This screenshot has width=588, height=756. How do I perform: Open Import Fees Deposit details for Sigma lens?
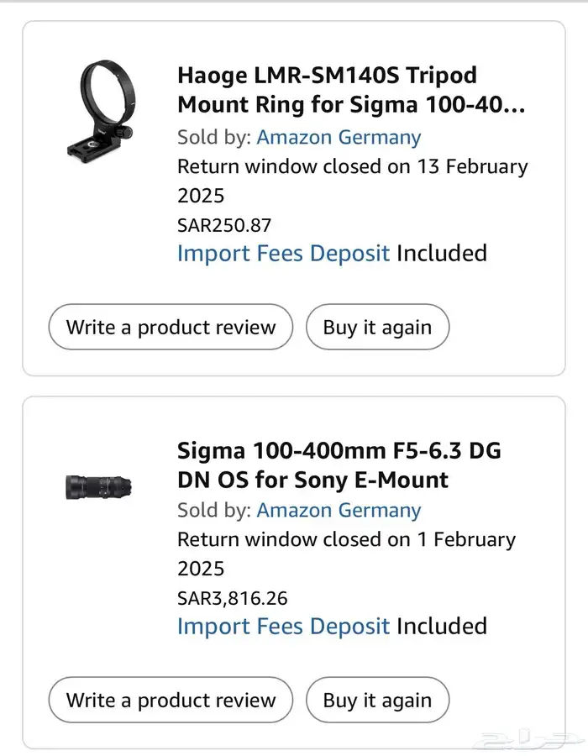click(x=282, y=626)
